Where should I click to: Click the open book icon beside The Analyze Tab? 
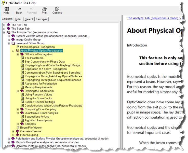[x=9, y=32]
